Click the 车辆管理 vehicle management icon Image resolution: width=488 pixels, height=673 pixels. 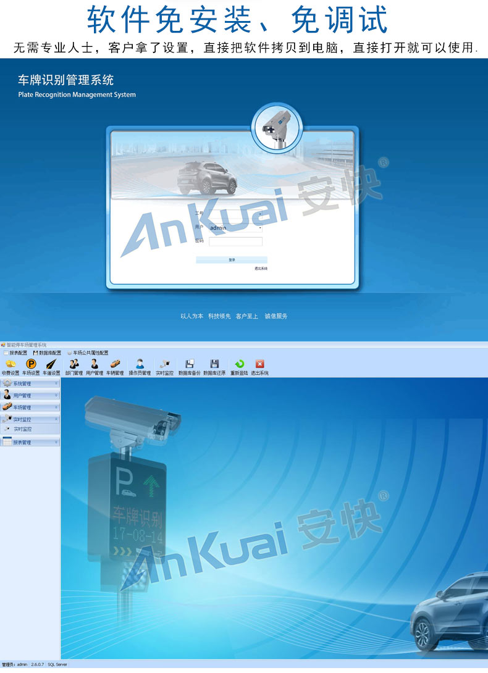[x=115, y=364]
